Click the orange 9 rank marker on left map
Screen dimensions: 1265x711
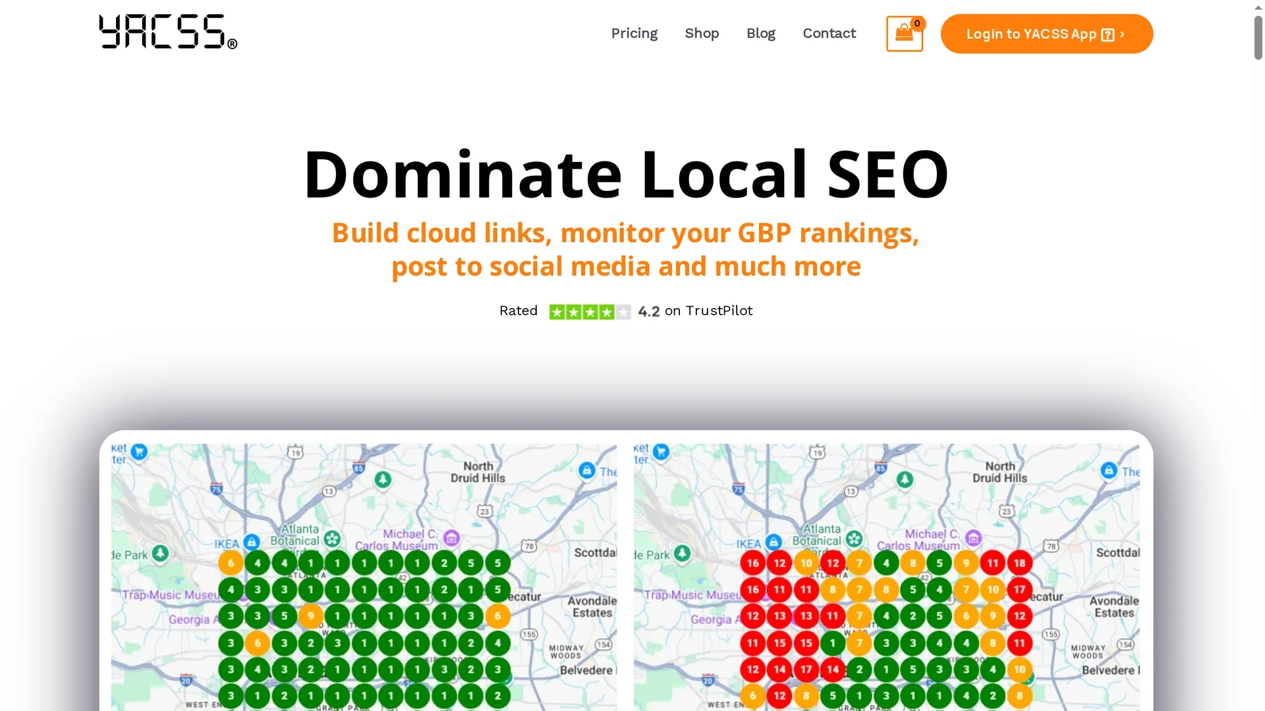[310, 616]
